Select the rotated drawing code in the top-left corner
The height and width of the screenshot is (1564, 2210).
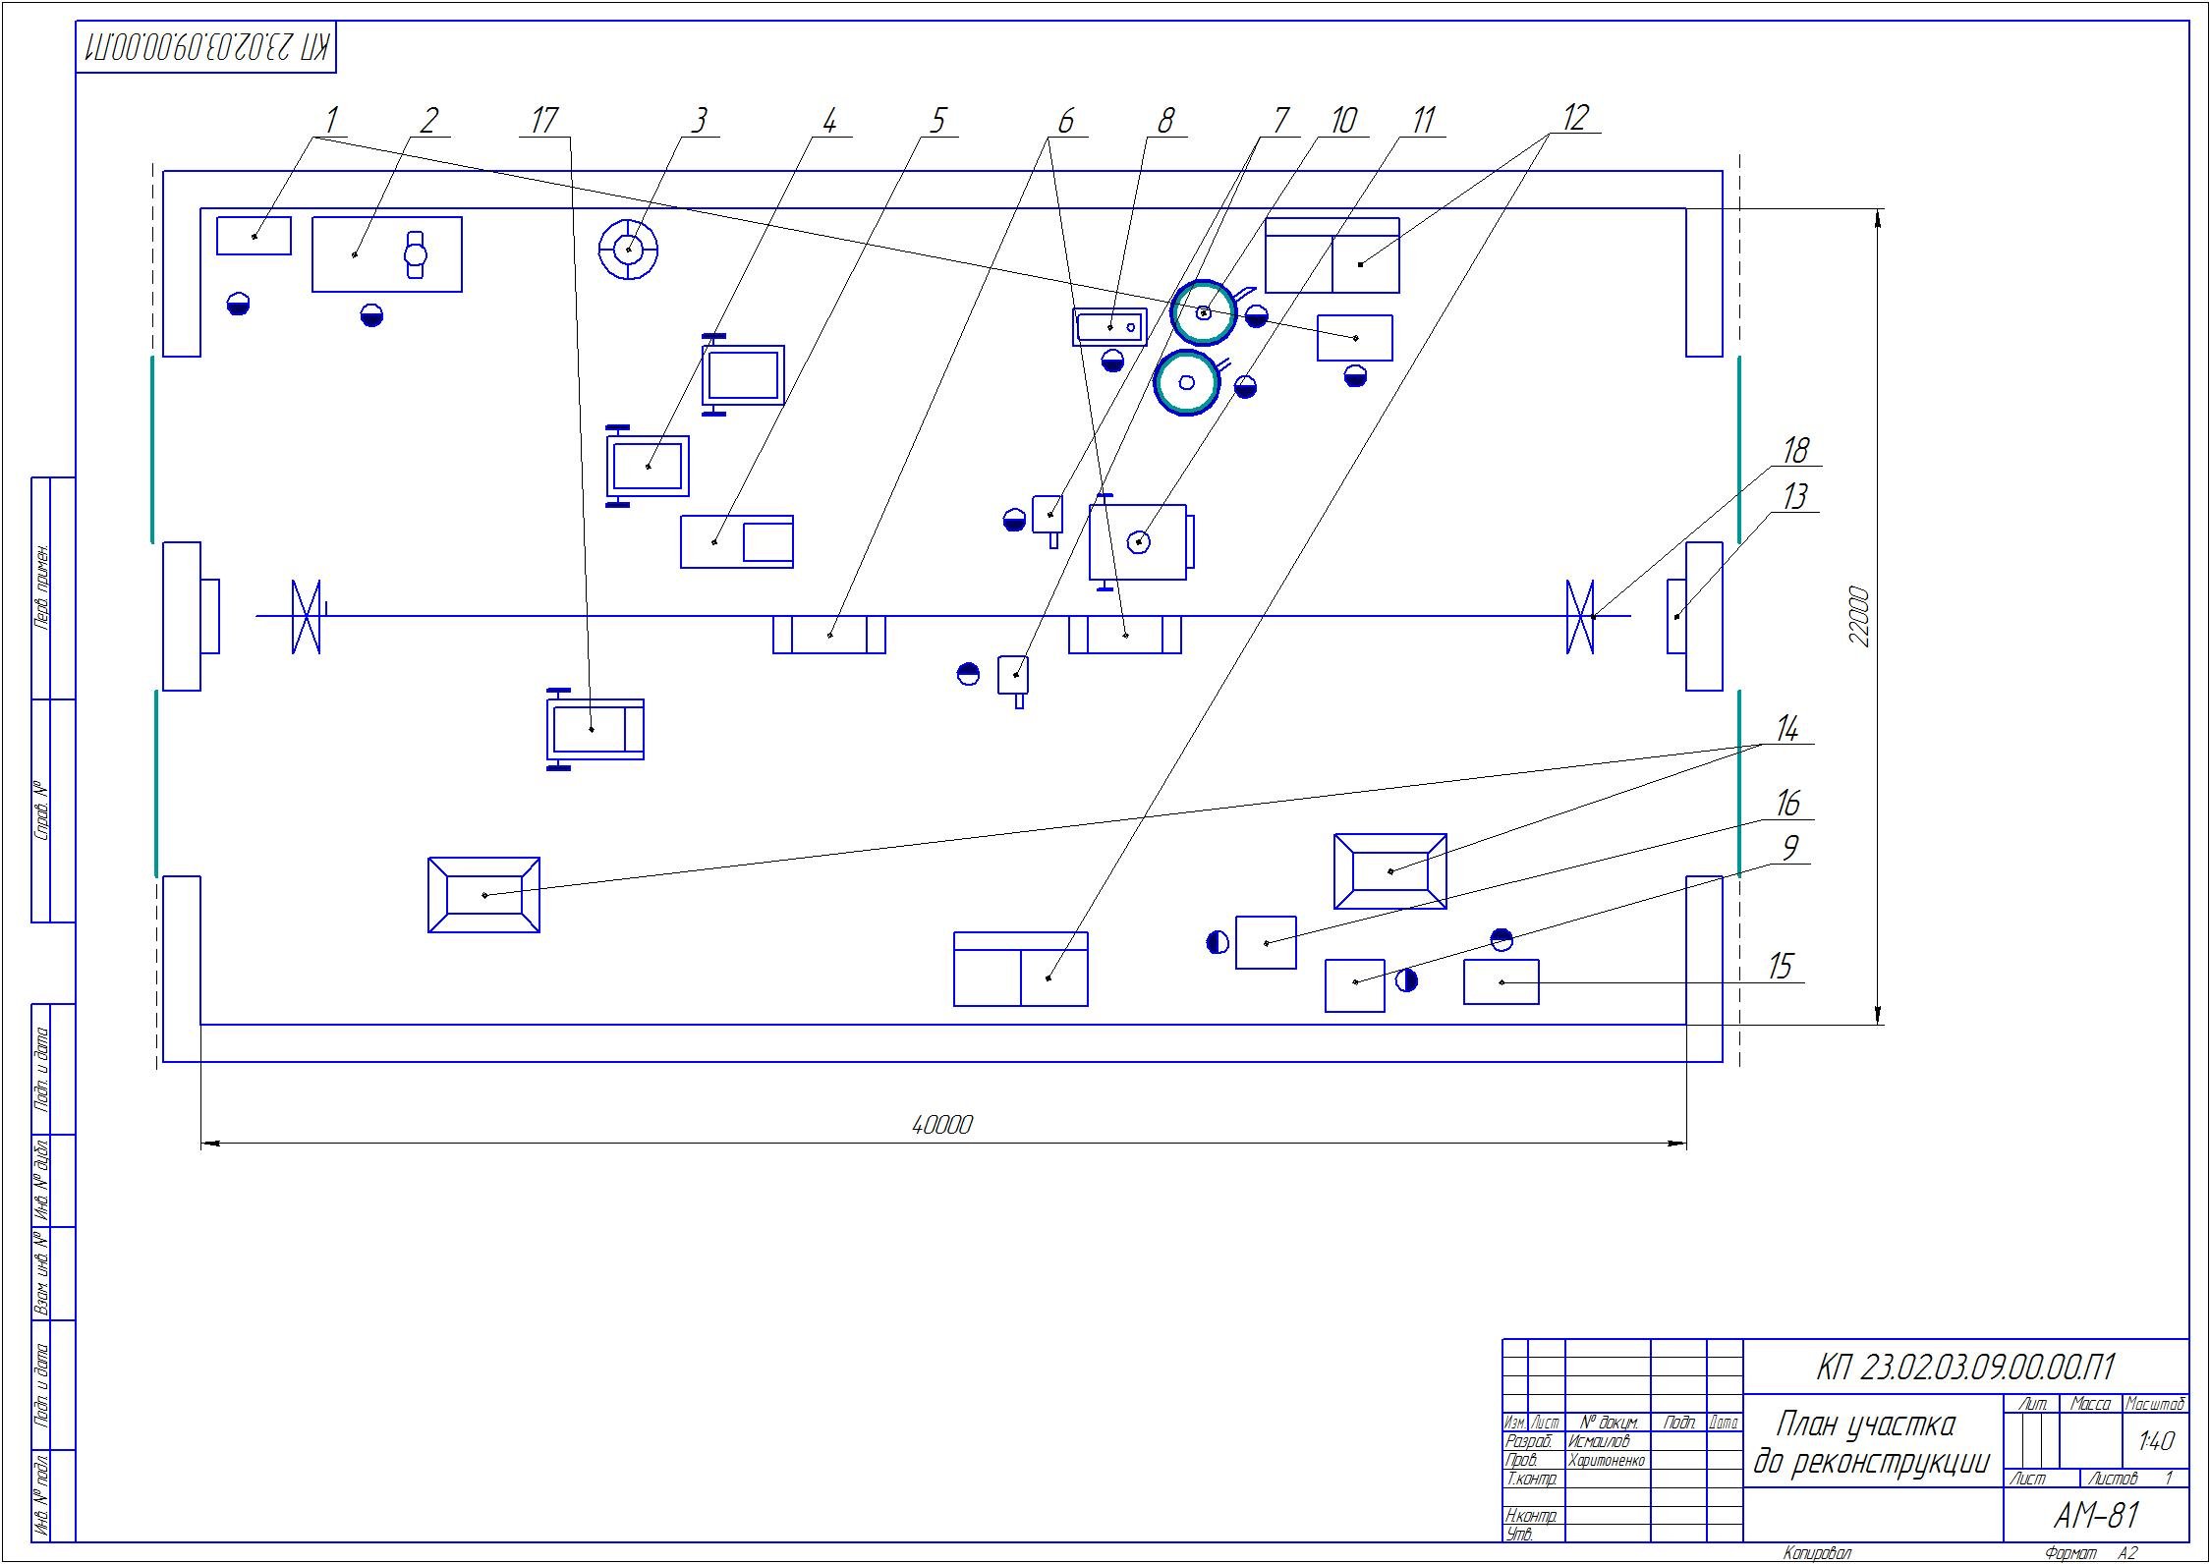tap(207, 47)
